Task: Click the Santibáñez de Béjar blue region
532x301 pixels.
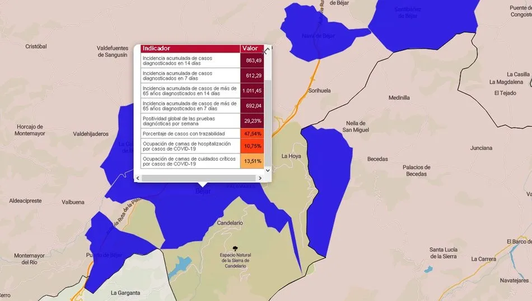Action: click(424, 27)
